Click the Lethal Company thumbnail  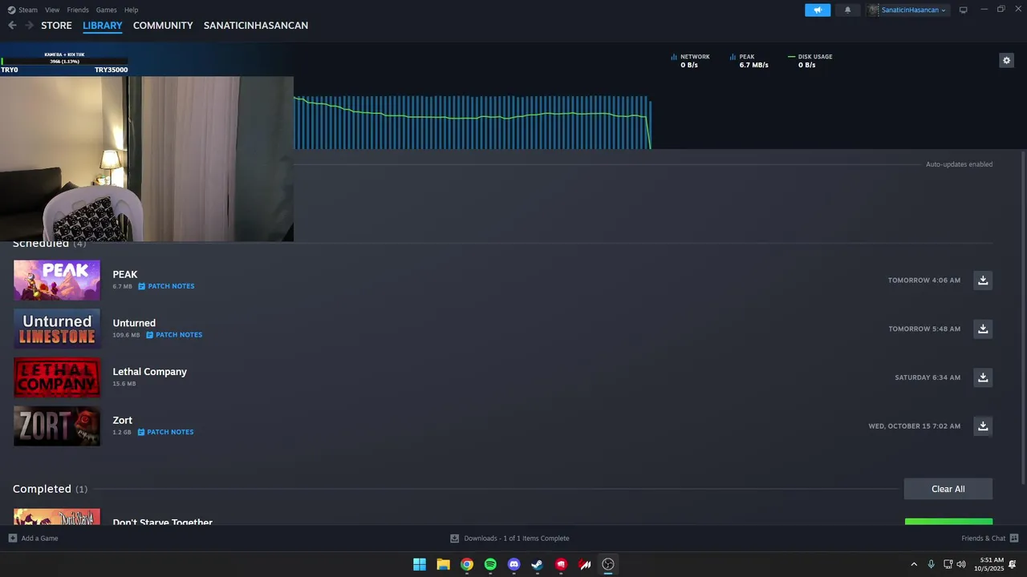[57, 377]
